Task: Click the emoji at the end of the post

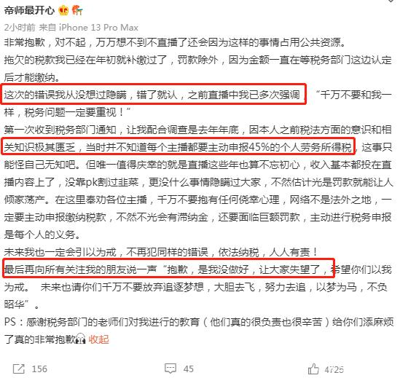Action: click(x=81, y=339)
